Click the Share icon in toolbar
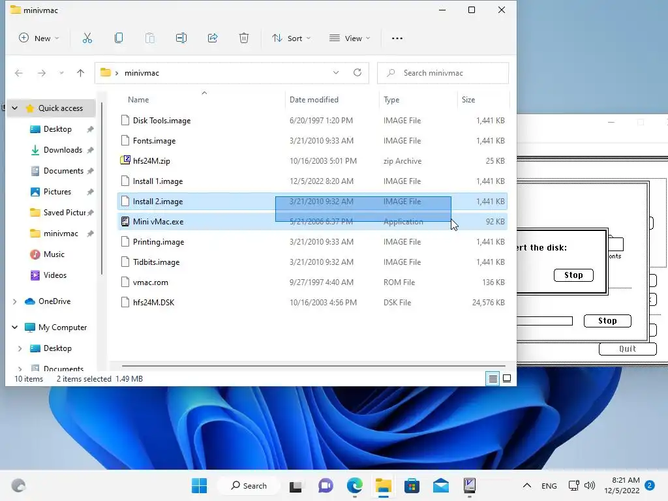This screenshot has height=501, width=668. click(x=213, y=38)
